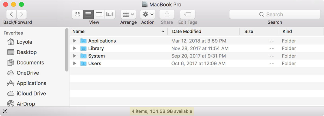
Task: Click the Share toolbar icon
Action: [x=167, y=14]
